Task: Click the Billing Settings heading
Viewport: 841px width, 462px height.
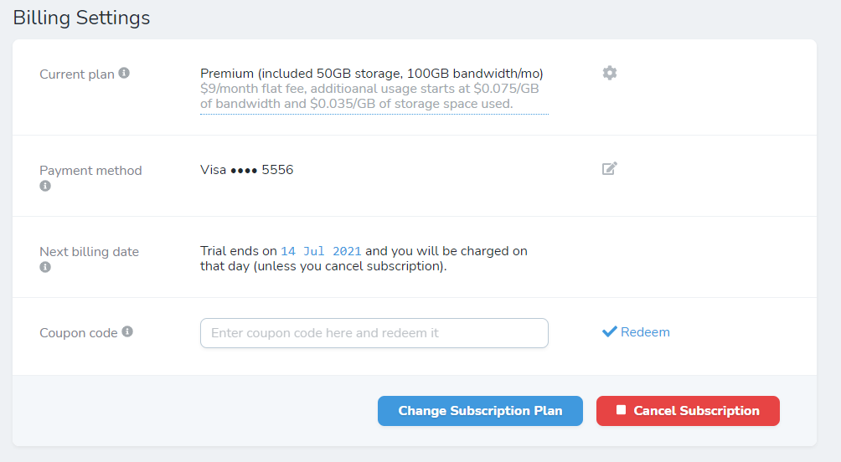Action: (81, 18)
